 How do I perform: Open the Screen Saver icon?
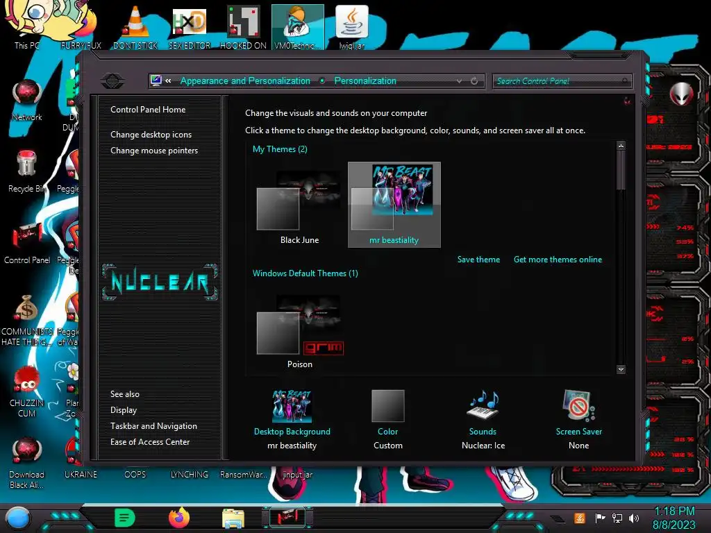tap(578, 405)
